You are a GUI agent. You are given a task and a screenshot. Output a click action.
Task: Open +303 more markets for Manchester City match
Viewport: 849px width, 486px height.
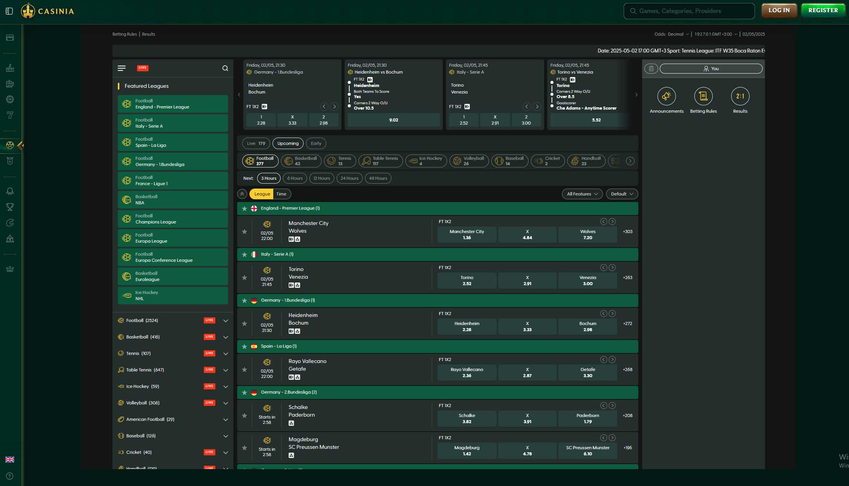pyautogui.click(x=628, y=232)
